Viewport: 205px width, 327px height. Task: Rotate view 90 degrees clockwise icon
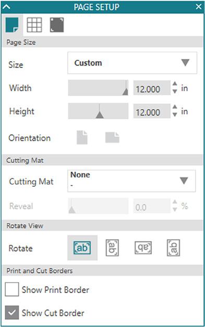[112, 248]
